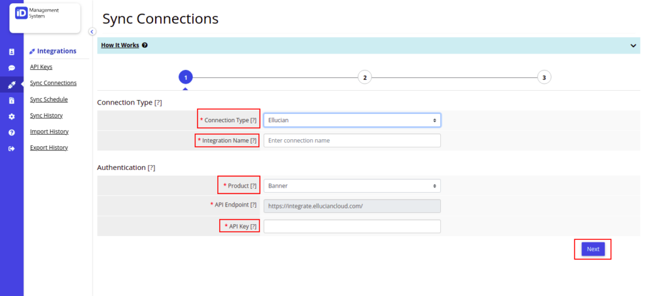Open the Product dropdown showing Banner
The height and width of the screenshot is (296, 645).
[x=352, y=186]
